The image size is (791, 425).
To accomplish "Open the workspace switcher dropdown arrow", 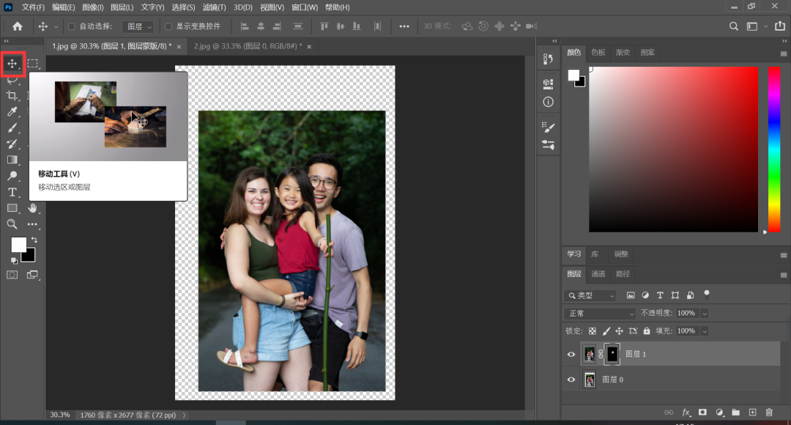I will point(766,26).
